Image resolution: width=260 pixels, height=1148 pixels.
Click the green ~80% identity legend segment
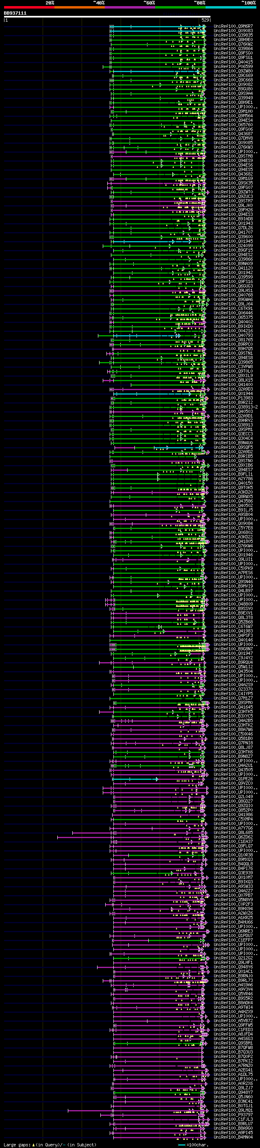coord(180,7)
